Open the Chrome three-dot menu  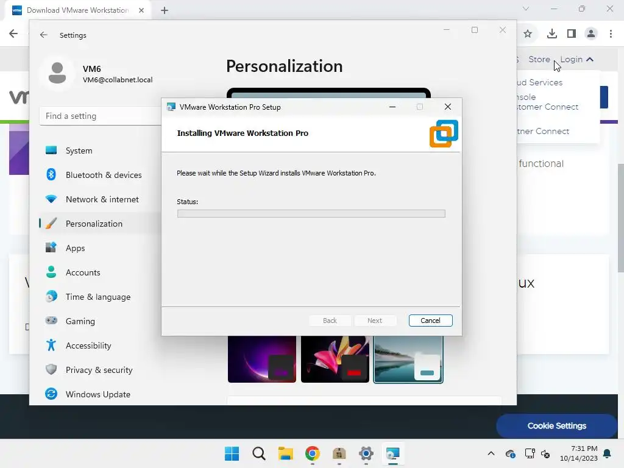pos(611,34)
